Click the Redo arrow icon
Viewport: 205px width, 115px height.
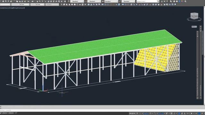[x=32, y=1]
